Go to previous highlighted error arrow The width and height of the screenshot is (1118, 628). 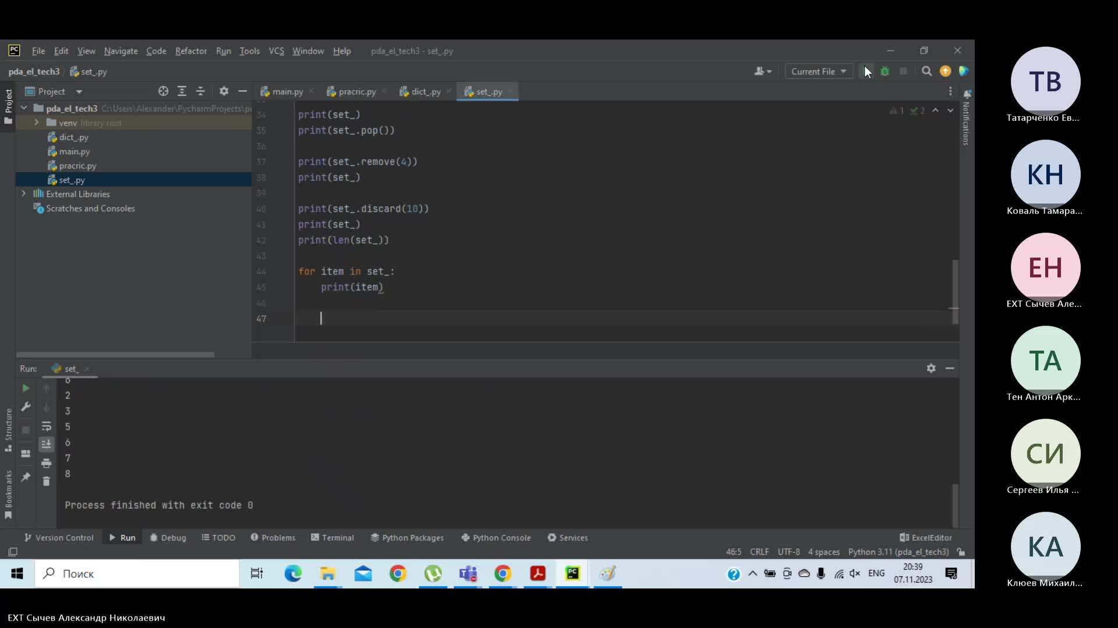pos(935,110)
